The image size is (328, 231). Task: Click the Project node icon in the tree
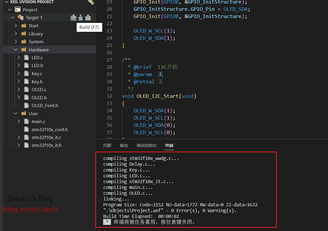point(18,10)
